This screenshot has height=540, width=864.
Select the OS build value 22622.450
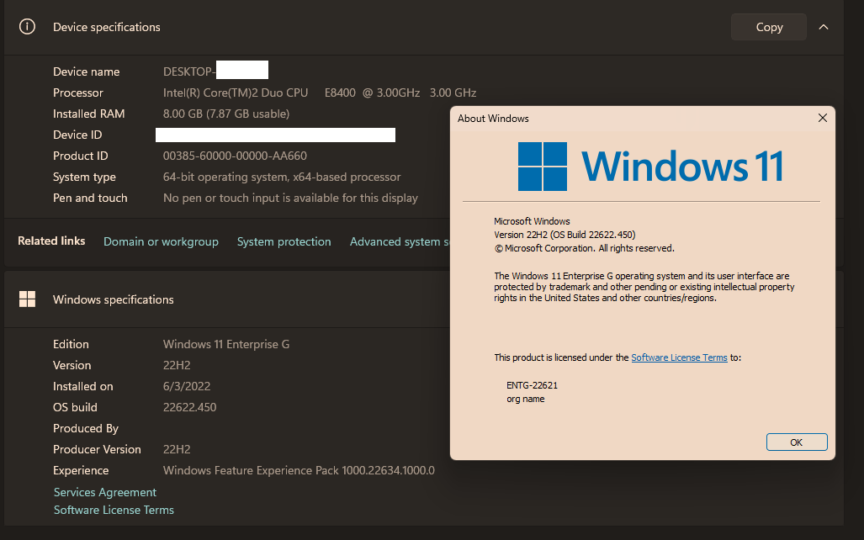click(x=189, y=407)
